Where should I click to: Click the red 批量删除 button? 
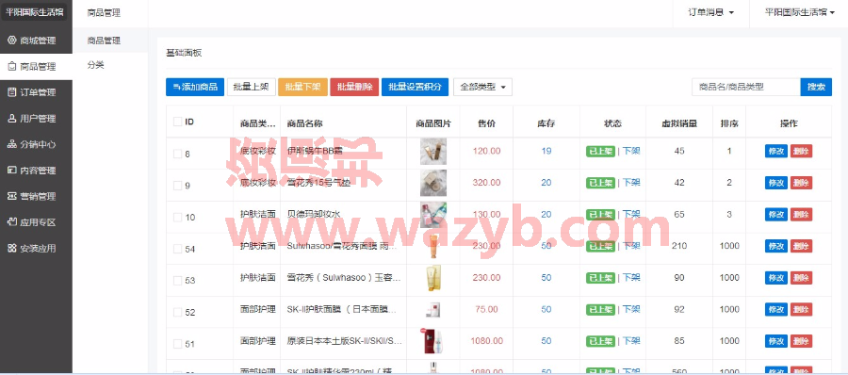coord(354,87)
